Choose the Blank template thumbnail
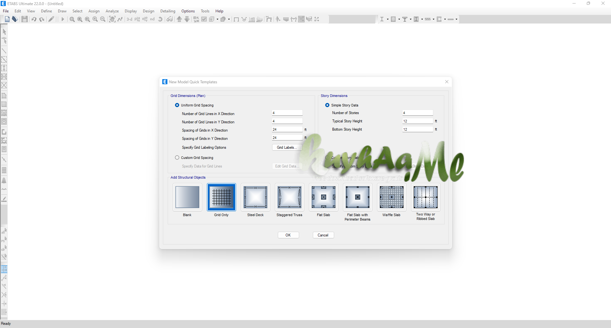This screenshot has height=328, width=611. (187, 197)
